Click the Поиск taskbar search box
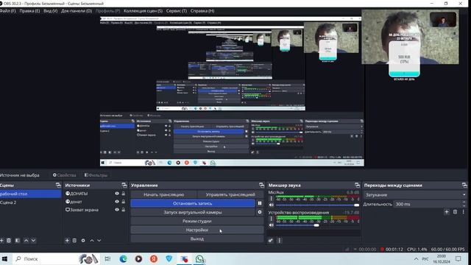Viewport: 471px width, 265px height. point(45,258)
